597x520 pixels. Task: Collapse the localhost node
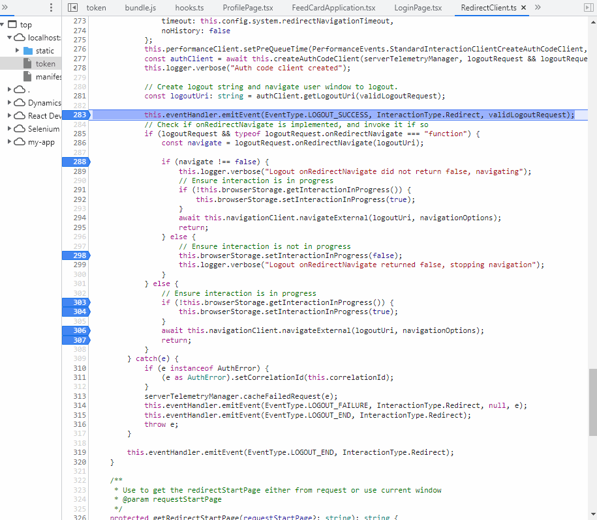tap(8, 37)
